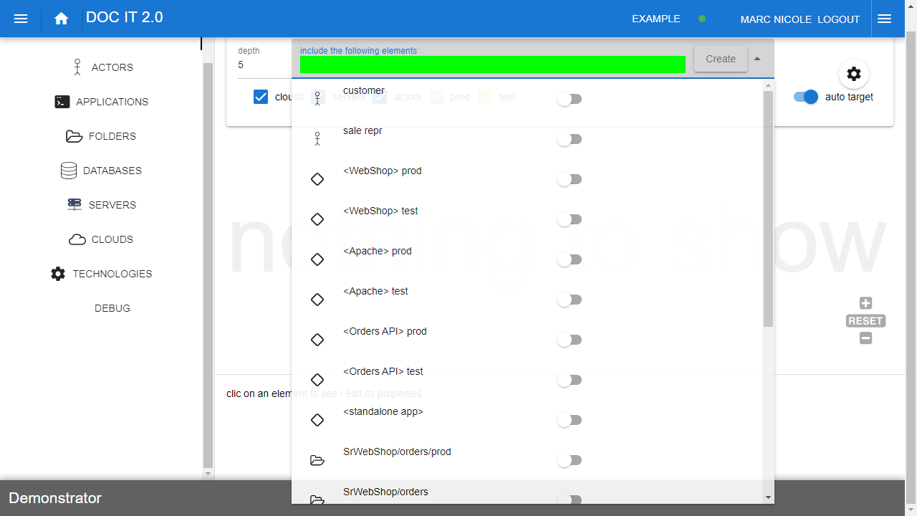
Task: Enable the <WebShop> prod switch
Action: [570, 179]
